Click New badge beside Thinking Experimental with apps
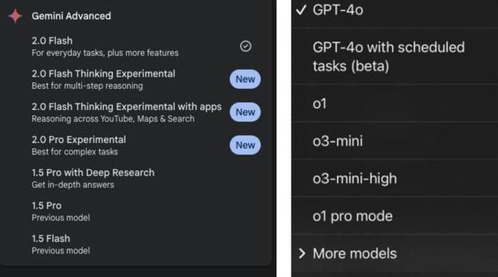This screenshot has height=277, width=498. [x=245, y=112]
